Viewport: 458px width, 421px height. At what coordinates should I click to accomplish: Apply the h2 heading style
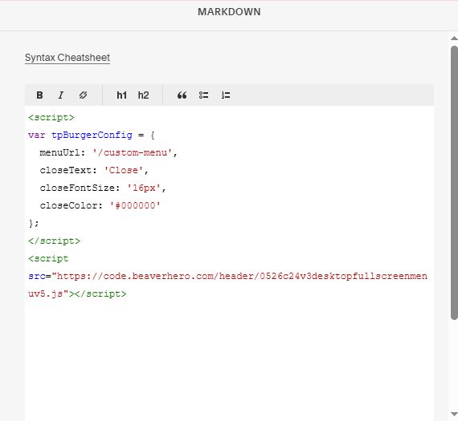143,95
